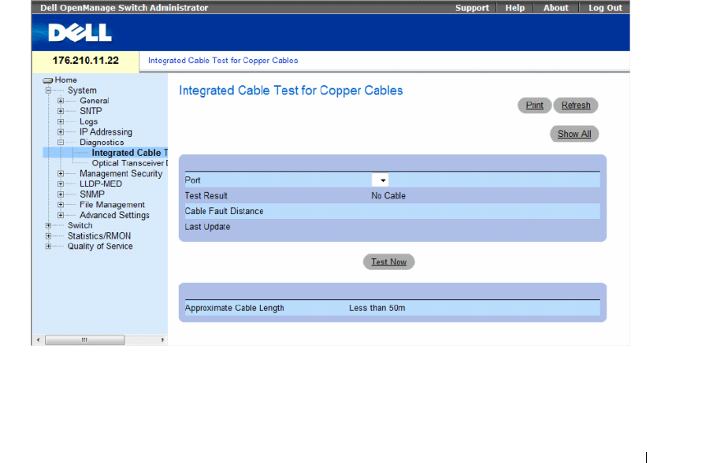Screen dimensions: 709x463
Task: Select Advanced Settings in the tree
Action: pos(114,215)
